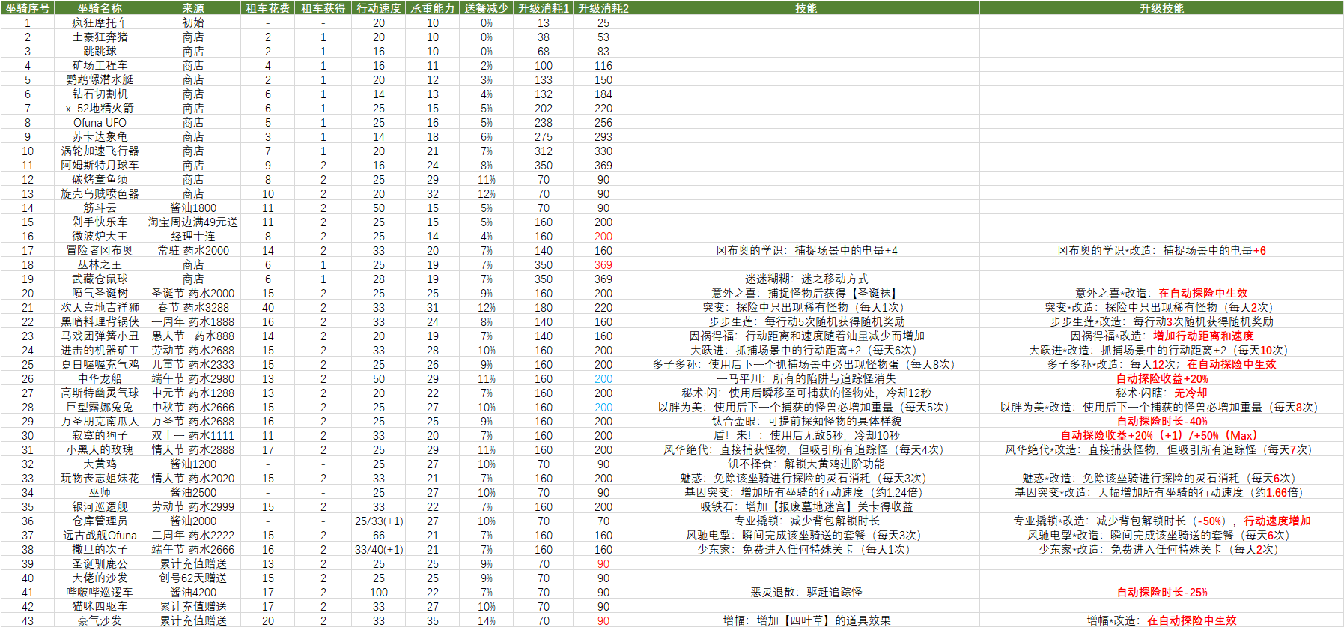
Task: Select the 酱油2500 source cell
Action: [193, 492]
